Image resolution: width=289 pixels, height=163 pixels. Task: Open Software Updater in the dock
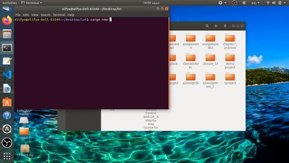[x=7, y=129]
